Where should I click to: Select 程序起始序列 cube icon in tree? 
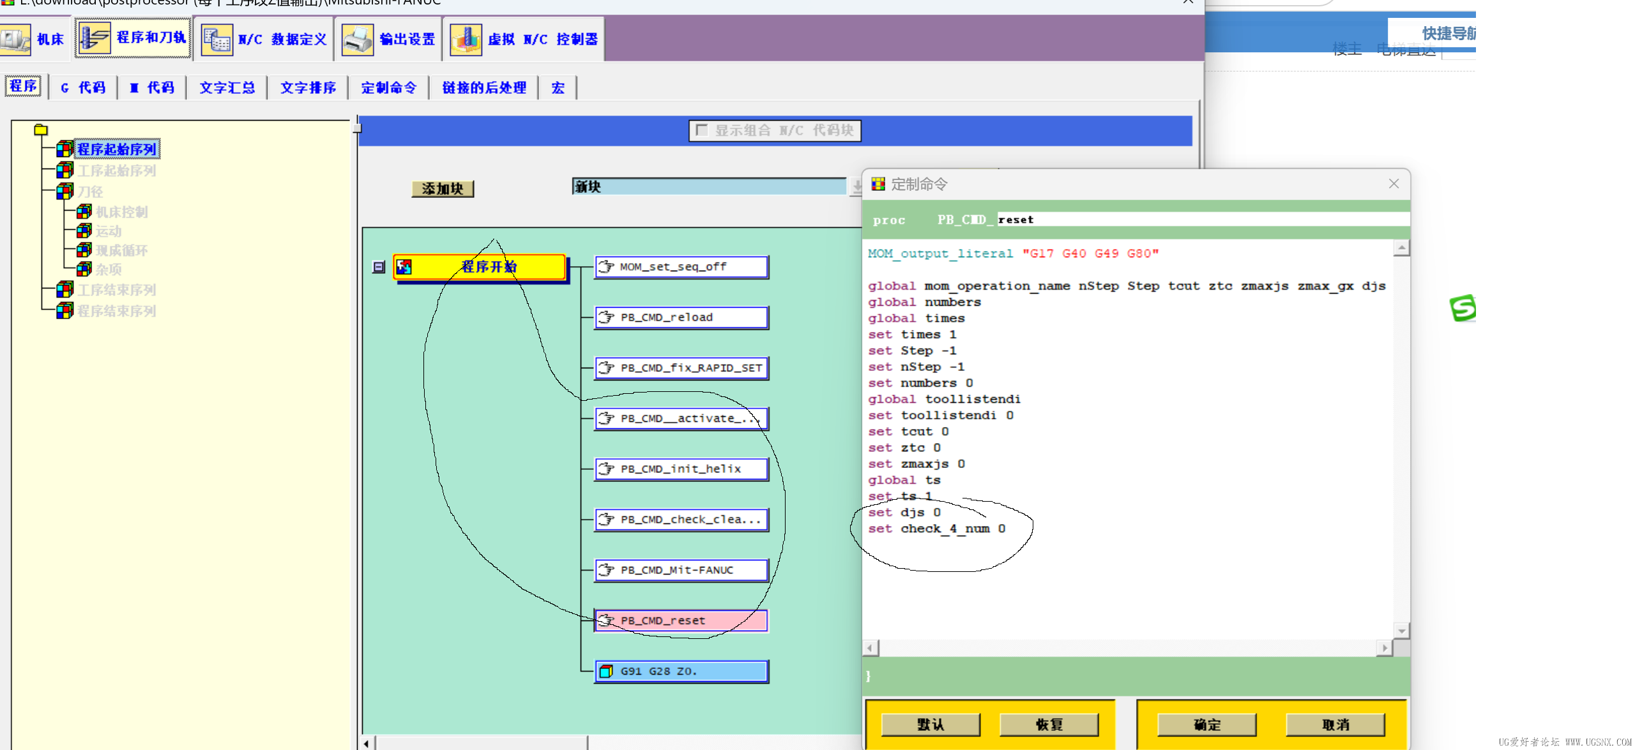tap(65, 149)
